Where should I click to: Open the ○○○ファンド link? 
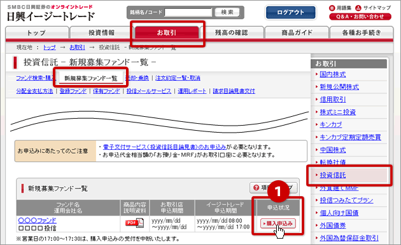(38, 220)
